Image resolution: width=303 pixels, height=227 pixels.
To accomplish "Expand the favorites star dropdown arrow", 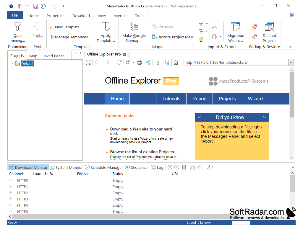I will 207,24.
